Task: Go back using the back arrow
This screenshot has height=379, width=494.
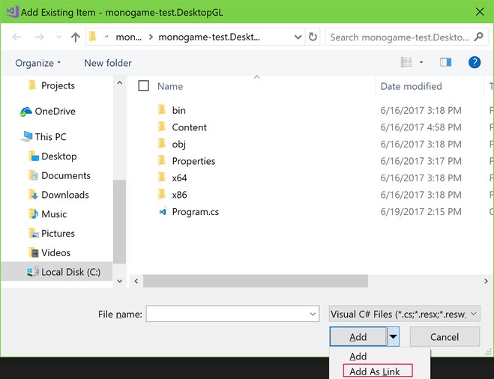Action: 16,37
